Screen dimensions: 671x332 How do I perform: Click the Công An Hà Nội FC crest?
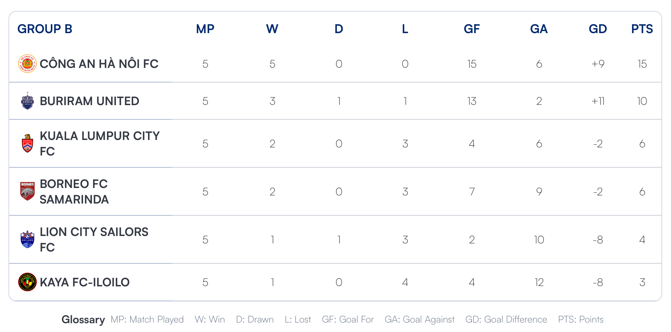(x=27, y=64)
